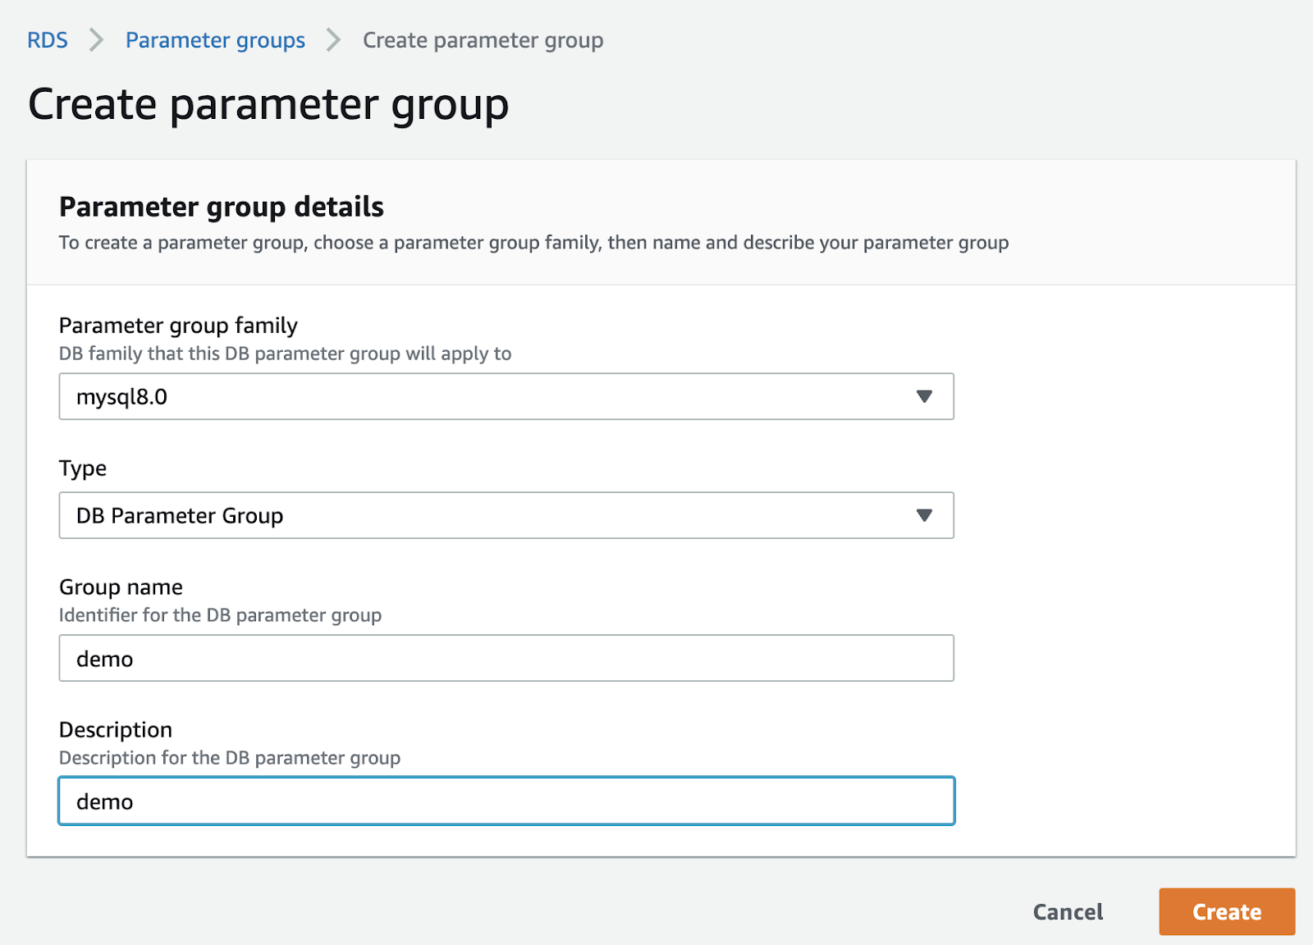The height and width of the screenshot is (945, 1313).
Task: Click the Create parameter group page title
Action: coord(268,105)
